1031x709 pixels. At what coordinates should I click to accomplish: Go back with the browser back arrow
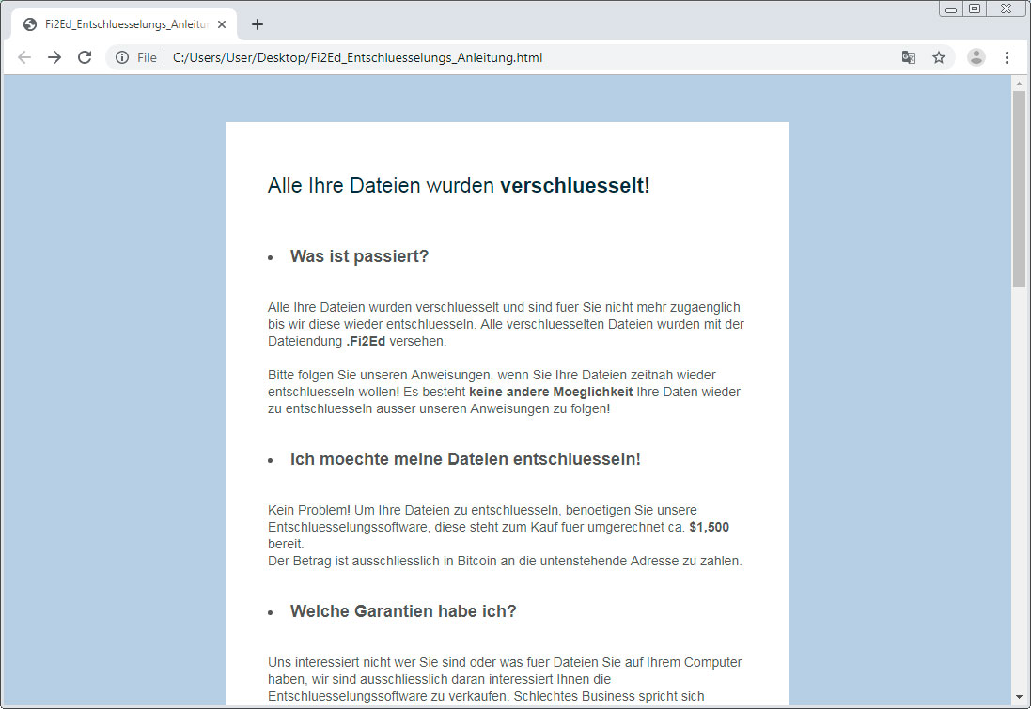tap(24, 58)
